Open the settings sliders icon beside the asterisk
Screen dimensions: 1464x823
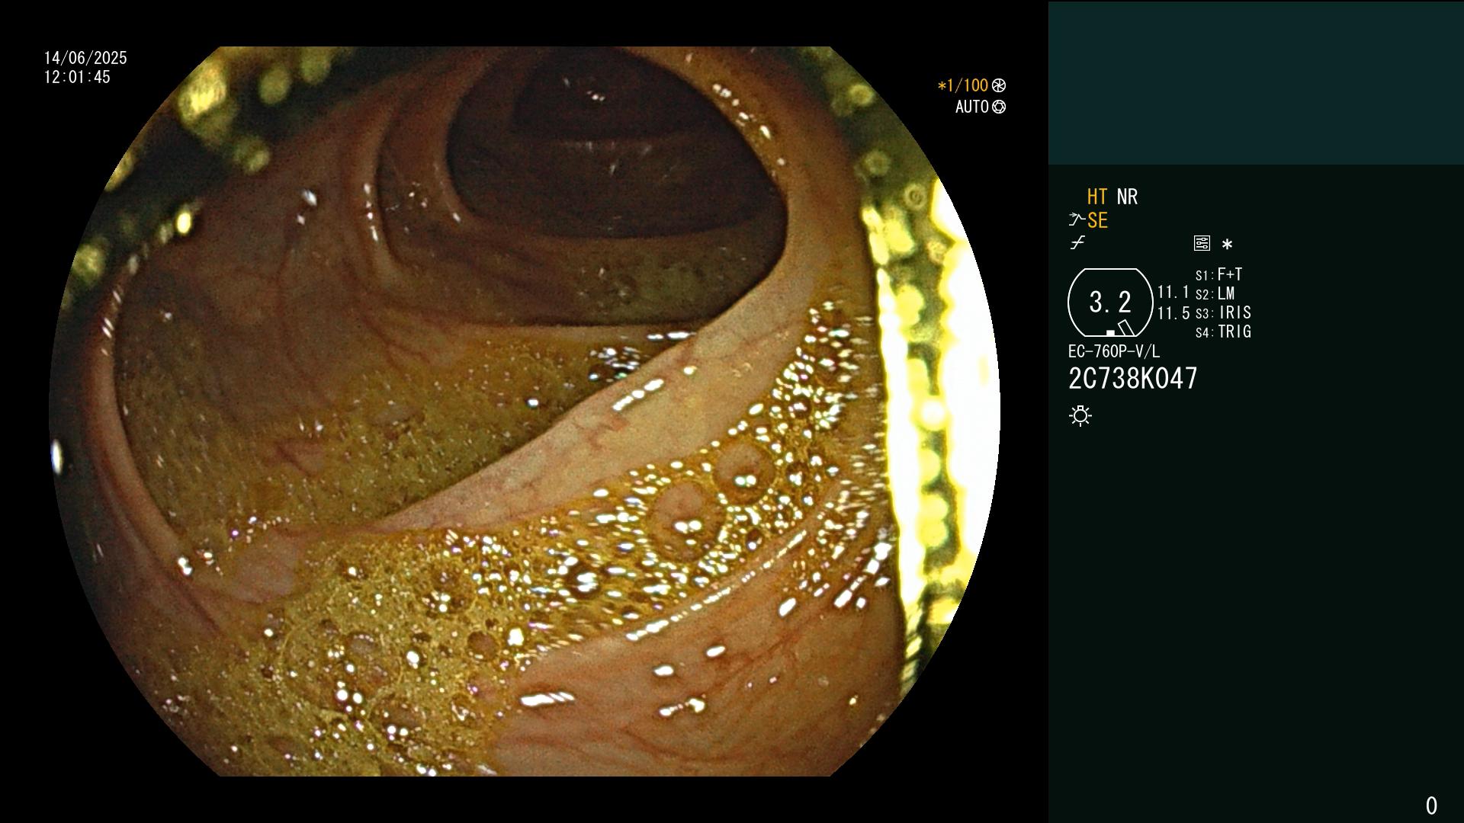[x=1202, y=244]
